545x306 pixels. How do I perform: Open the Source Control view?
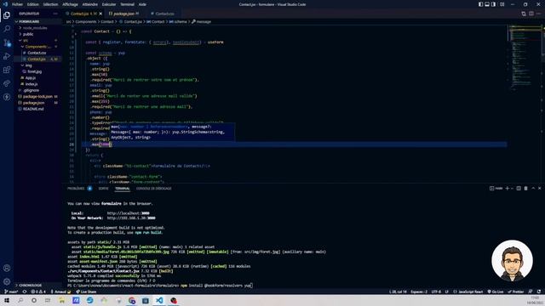point(7,42)
